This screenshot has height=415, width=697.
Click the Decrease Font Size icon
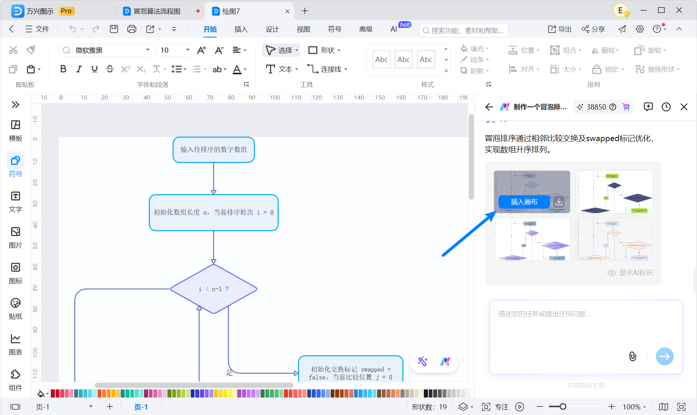219,50
